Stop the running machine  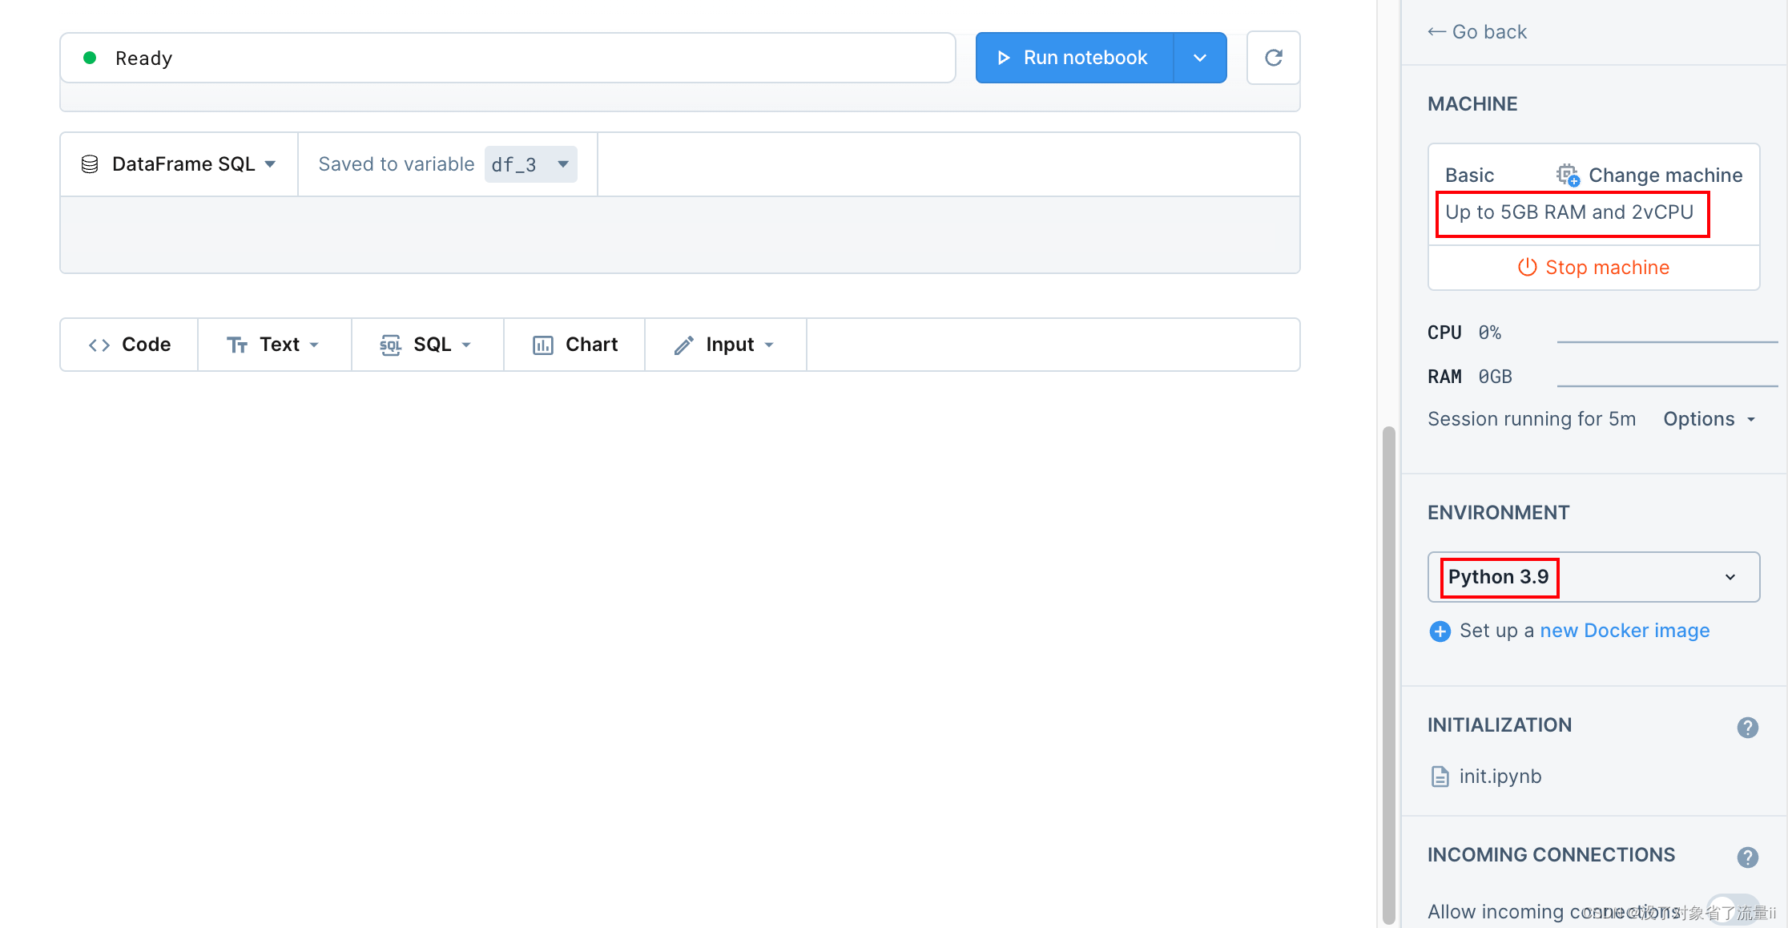(1593, 267)
